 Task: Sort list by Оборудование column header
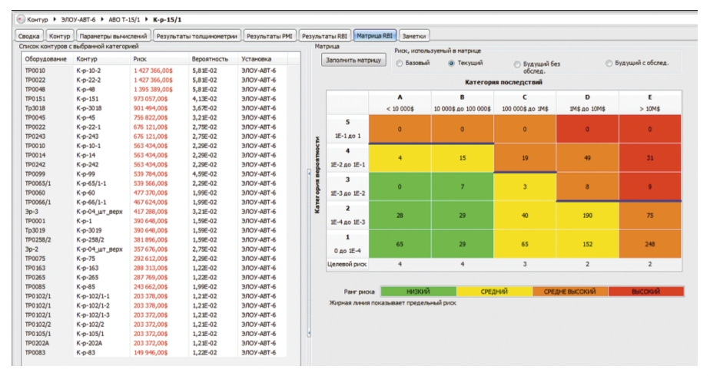click(x=46, y=59)
